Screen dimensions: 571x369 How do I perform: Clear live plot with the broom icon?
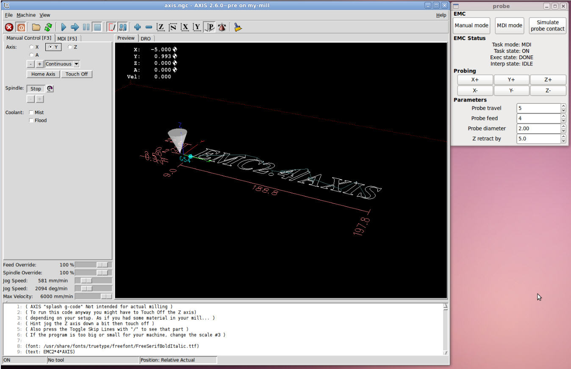(238, 27)
